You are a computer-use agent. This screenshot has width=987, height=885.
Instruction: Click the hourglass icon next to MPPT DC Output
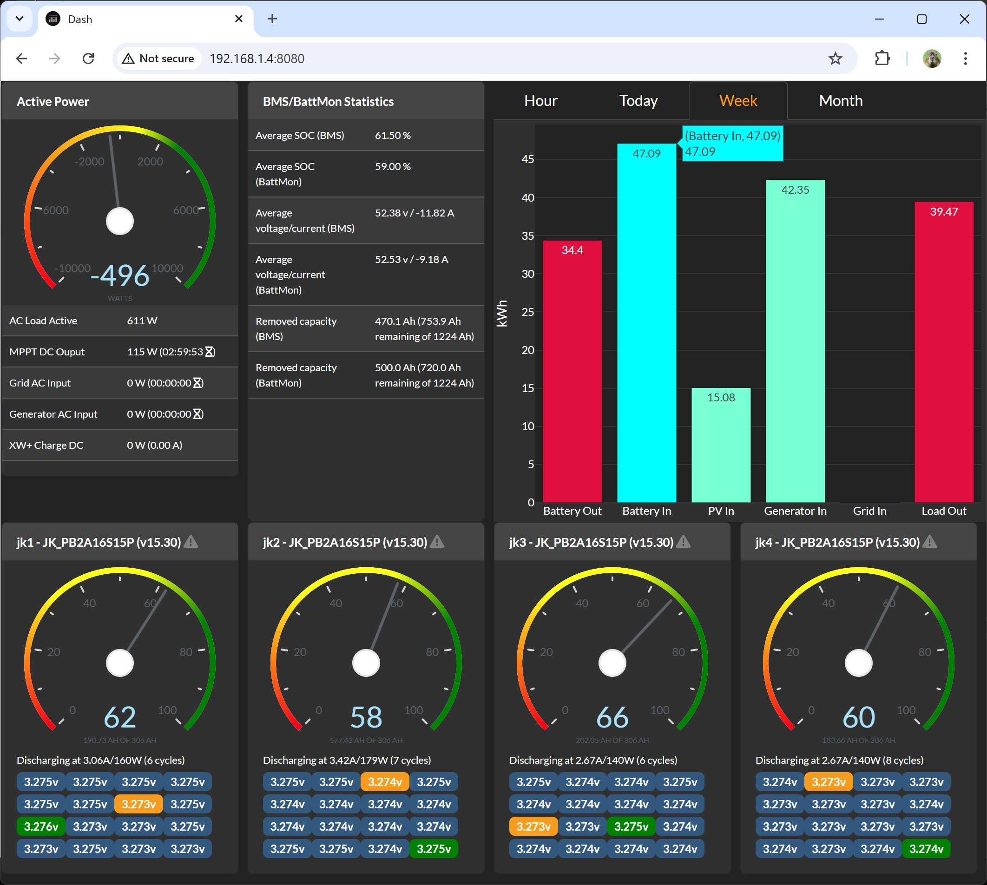click(x=209, y=352)
